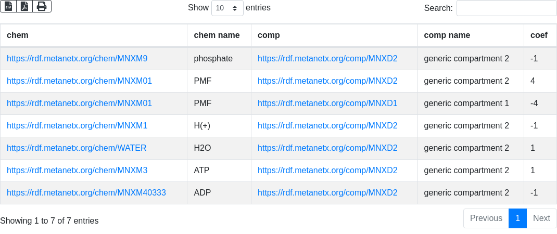The width and height of the screenshot is (557, 234).
Task: Open the MNXM1 chem link
Action: (77, 126)
